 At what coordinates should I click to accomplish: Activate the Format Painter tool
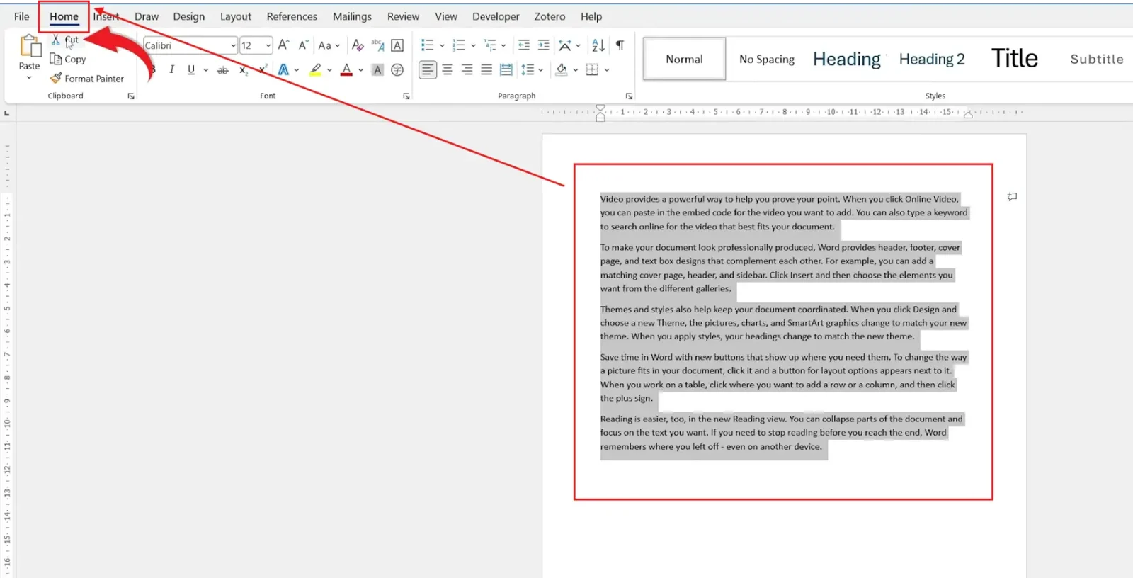(x=87, y=79)
